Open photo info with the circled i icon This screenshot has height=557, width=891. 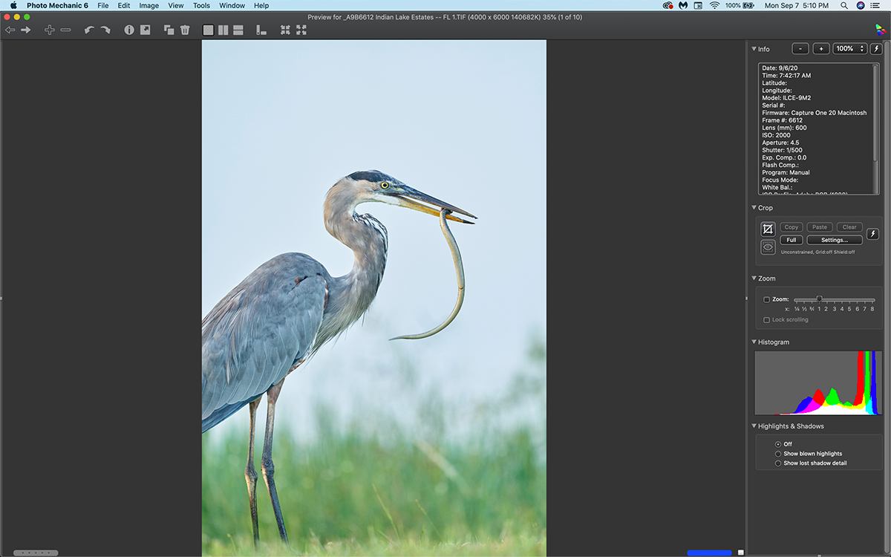coord(129,30)
